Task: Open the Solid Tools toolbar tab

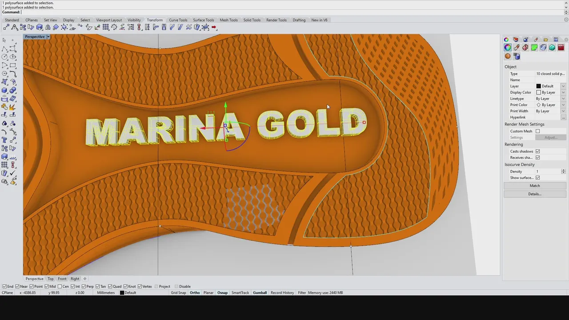Action: [252, 20]
